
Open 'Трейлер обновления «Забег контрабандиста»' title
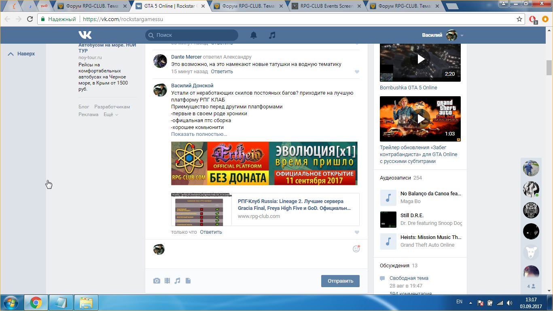[419, 154]
